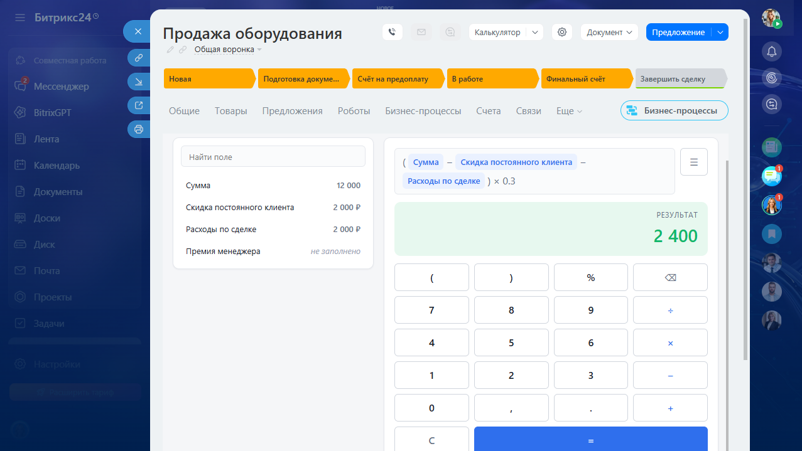
Task: Click the Найти поле search field
Action: [273, 157]
